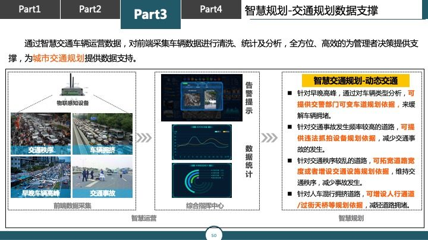The image size is (428, 240).
Task: Click the 综合指挥中心 caption
Action: [204, 206]
